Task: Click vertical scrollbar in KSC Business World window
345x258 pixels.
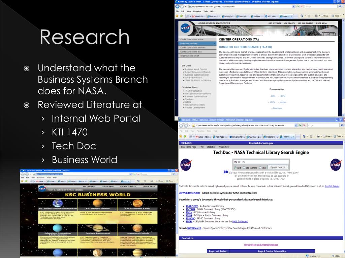Action: tap(177, 220)
